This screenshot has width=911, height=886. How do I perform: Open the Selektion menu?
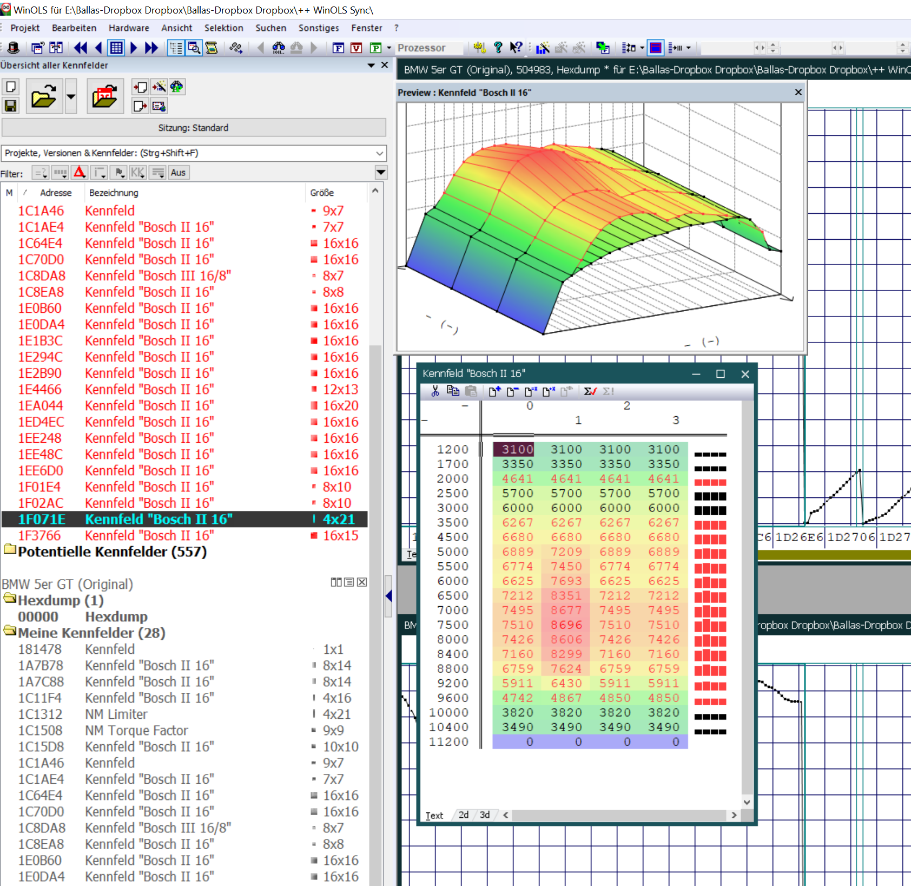(x=223, y=28)
